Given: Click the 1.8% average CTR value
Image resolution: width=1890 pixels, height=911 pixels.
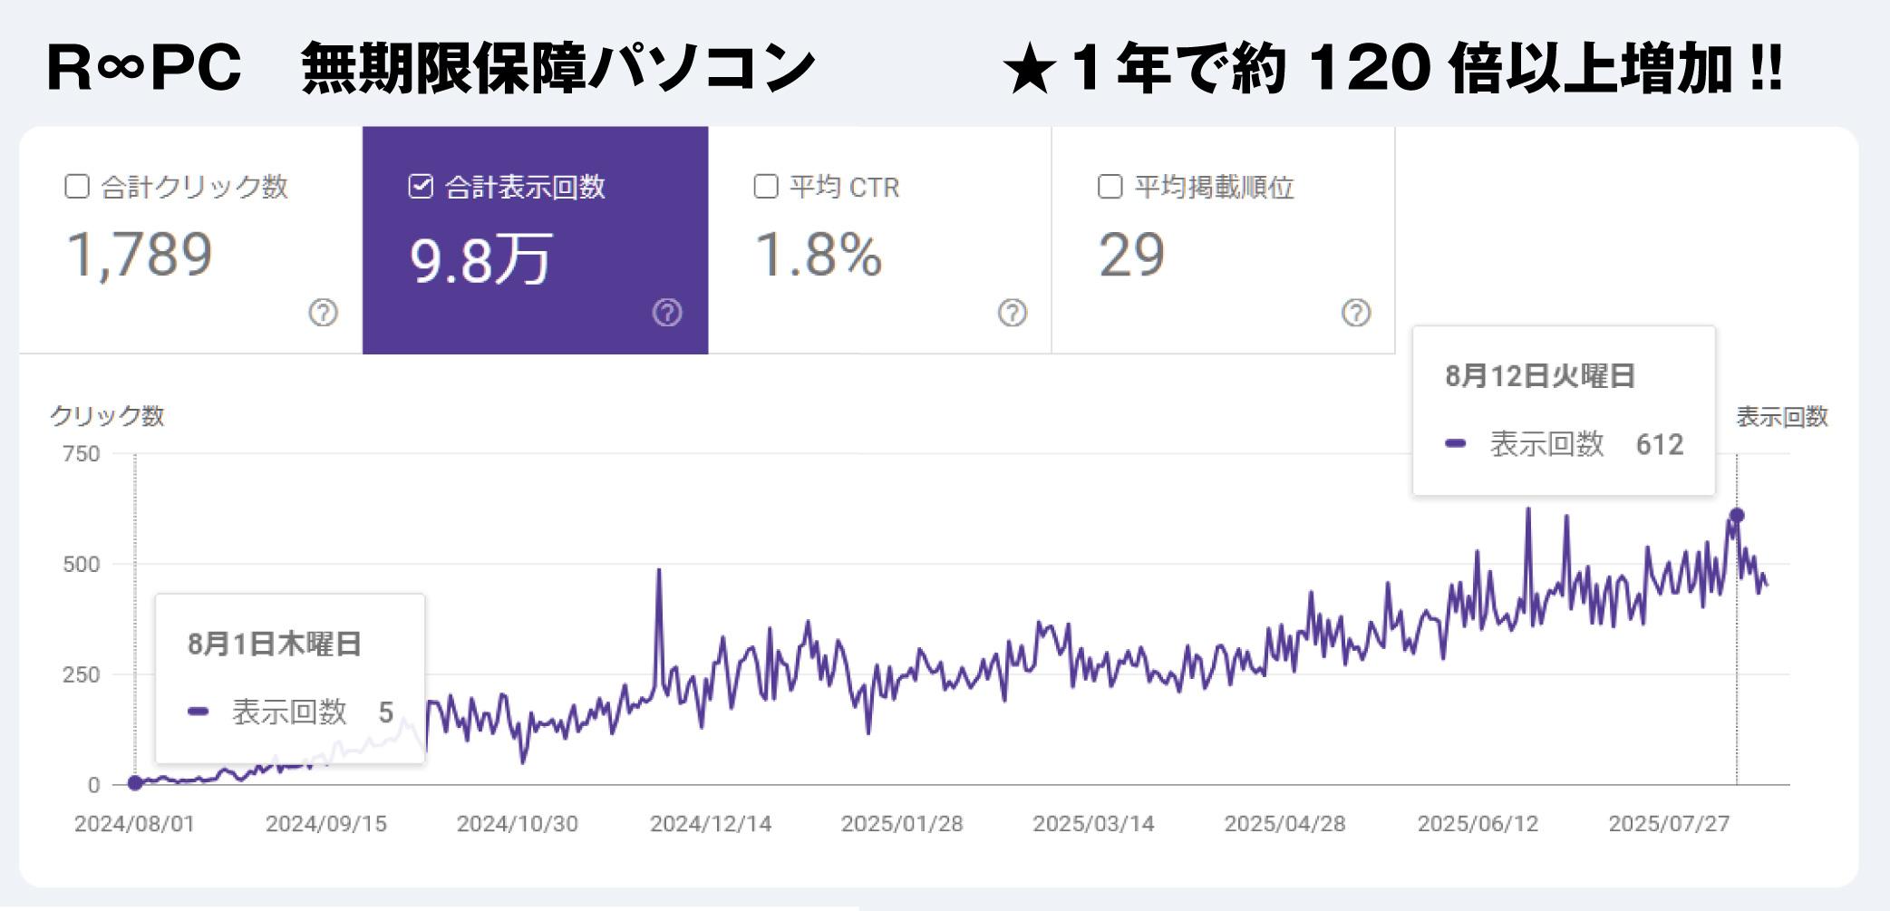Looking at the screenshot, I should point(818,255).
